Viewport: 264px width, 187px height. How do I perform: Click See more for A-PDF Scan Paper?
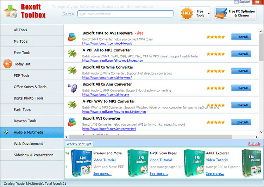(x=159, y=174)
